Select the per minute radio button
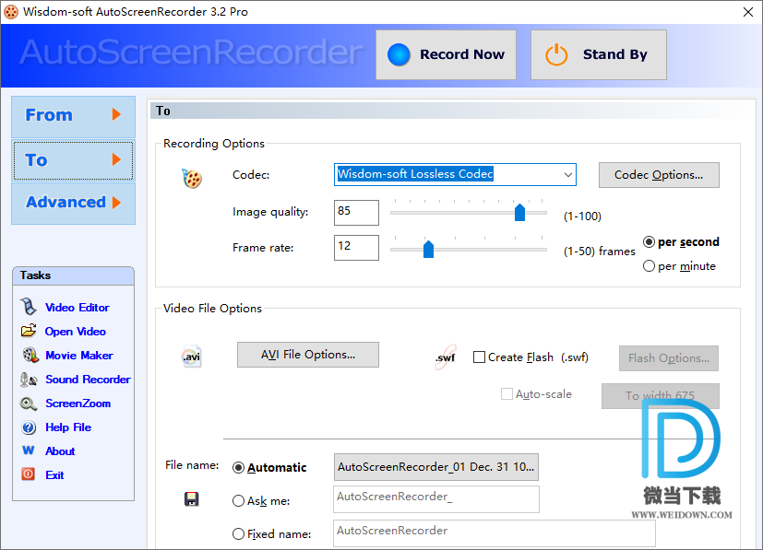This screenshot has height=550, width=763. tap(649, 266)
